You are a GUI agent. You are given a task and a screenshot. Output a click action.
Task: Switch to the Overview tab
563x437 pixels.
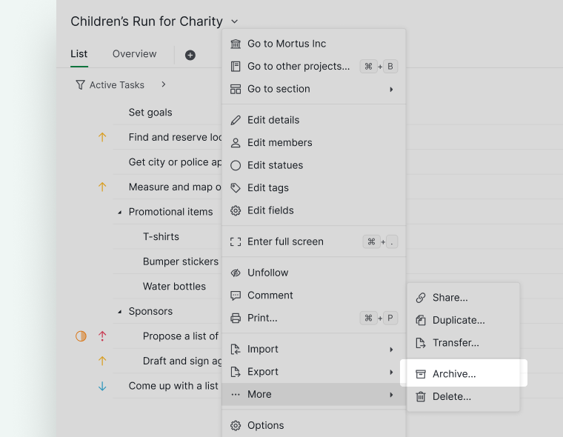coord(134,54)
